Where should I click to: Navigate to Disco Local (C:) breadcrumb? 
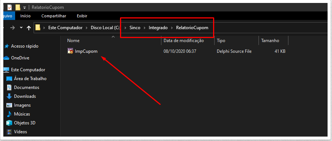pyautogui.click(x=106, y=28)
